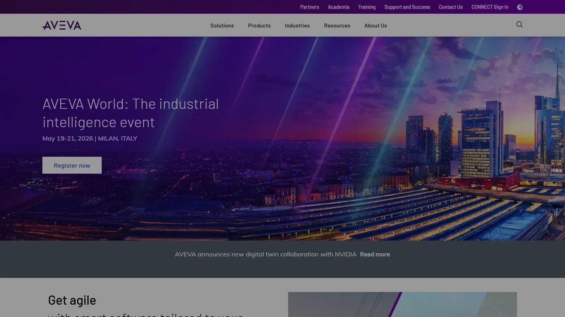Click the Register now button
Screen dimensions: 565x317
click(72, 165)
